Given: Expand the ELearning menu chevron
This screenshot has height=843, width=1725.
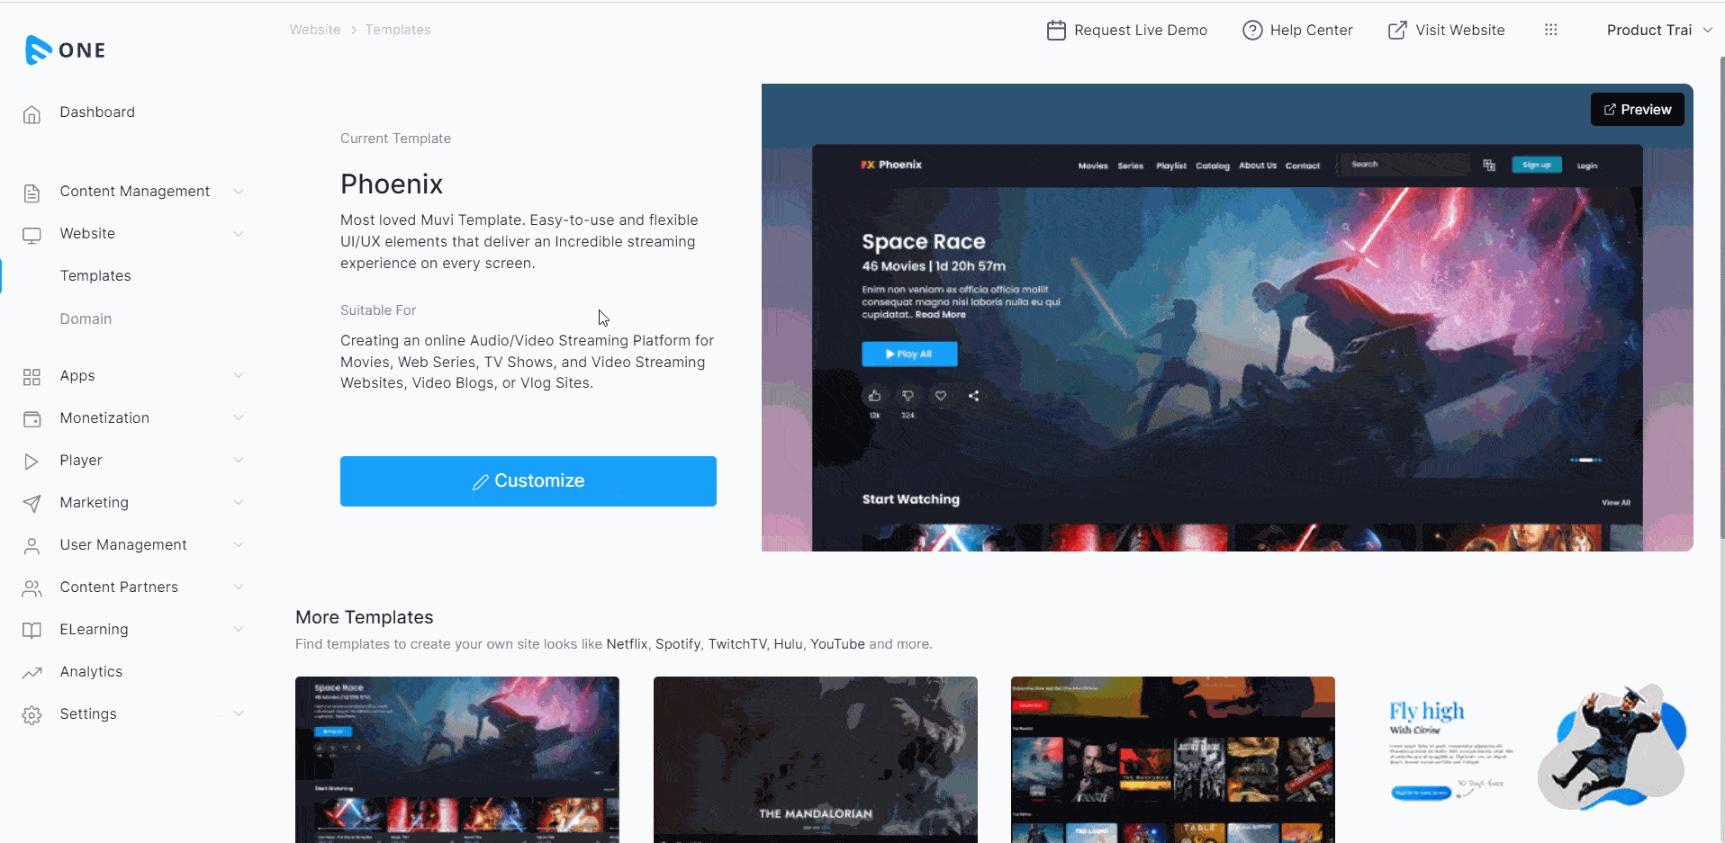Looking at the screenshot, I should tap(239, 629).
